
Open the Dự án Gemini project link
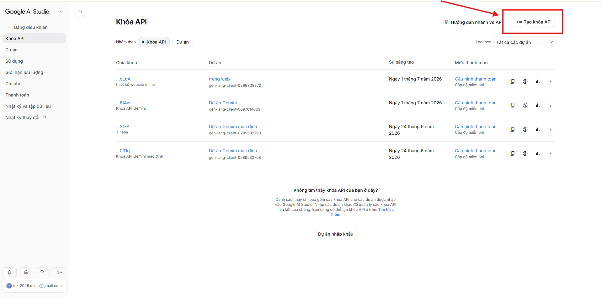coord(223,103)
